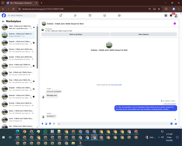The width and height of the screenshot is (182, 146).
Task: Open Rogelio's conversation
Action: 18,43
